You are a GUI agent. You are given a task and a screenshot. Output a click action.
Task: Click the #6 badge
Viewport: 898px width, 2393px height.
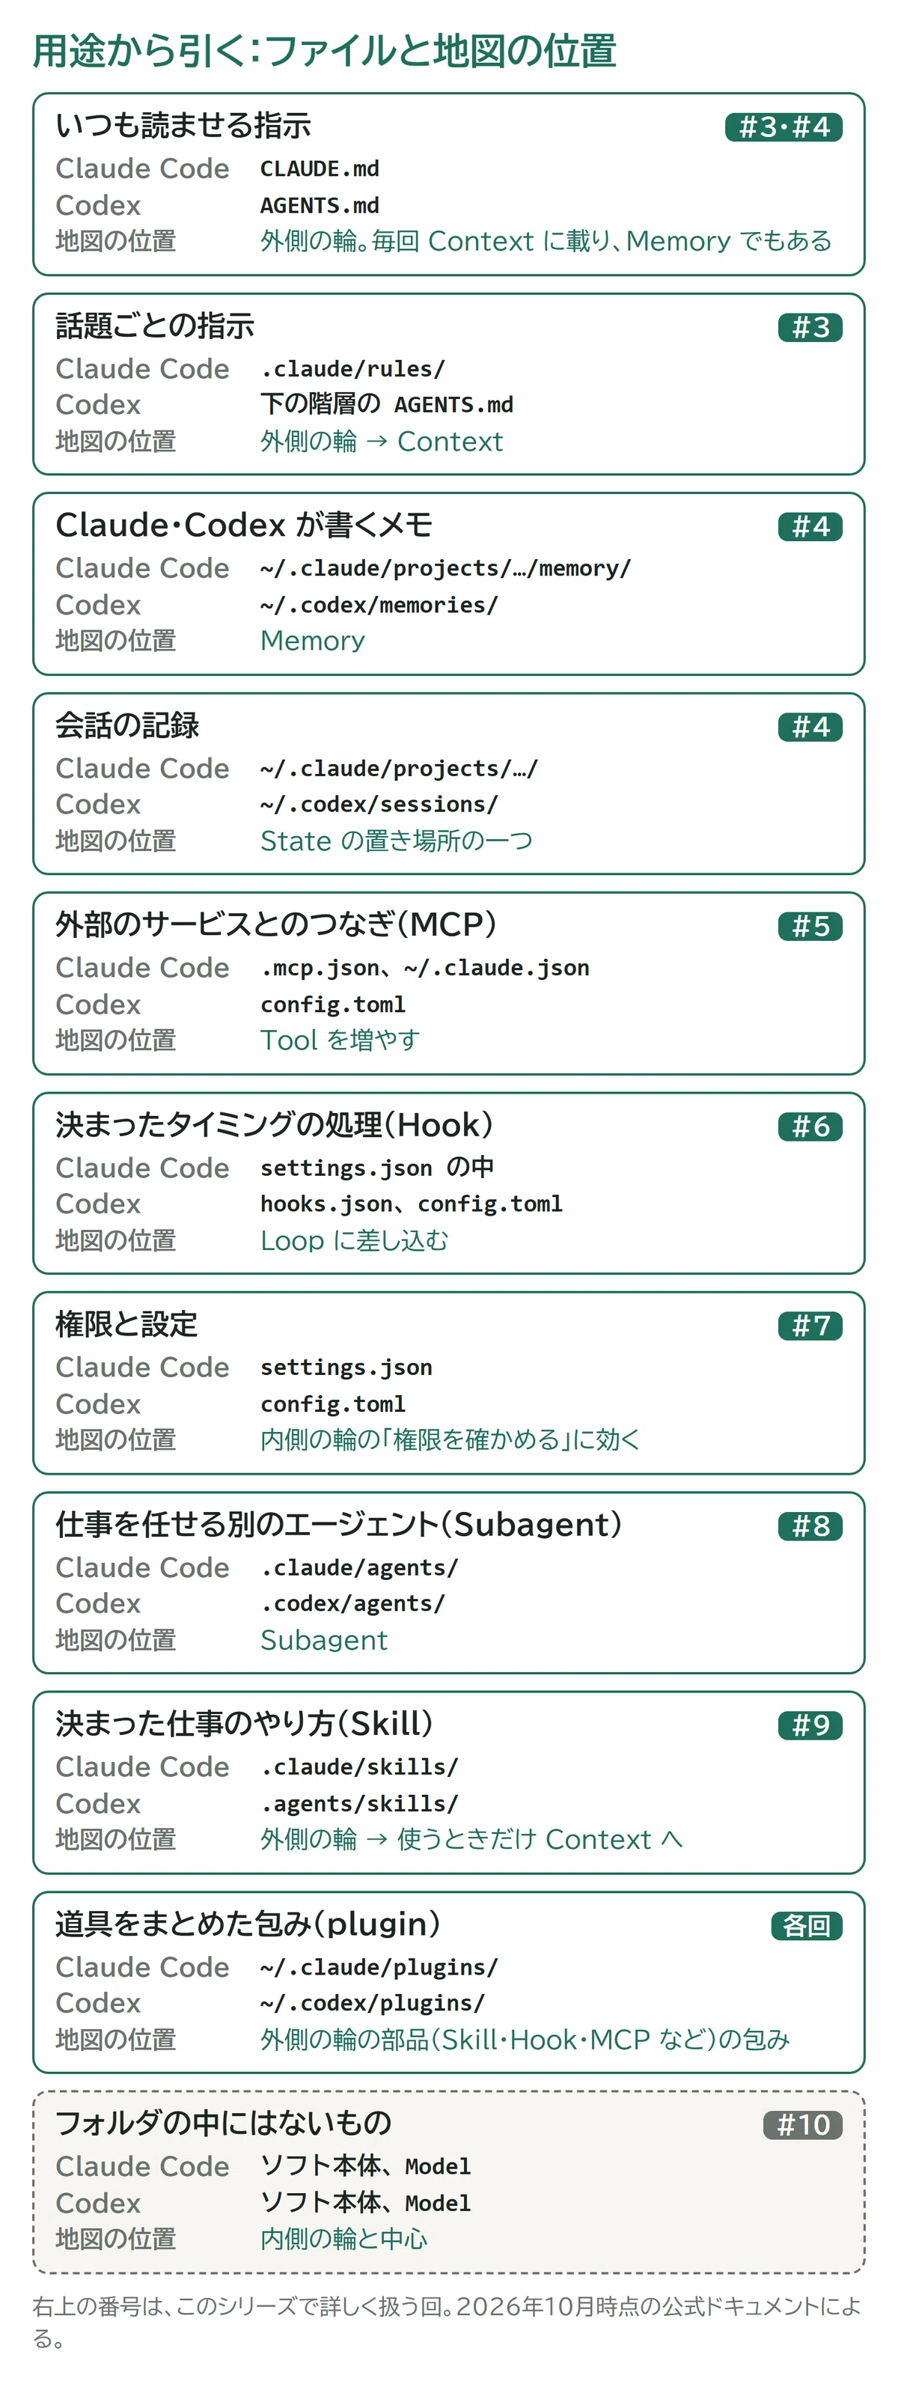810,1127
